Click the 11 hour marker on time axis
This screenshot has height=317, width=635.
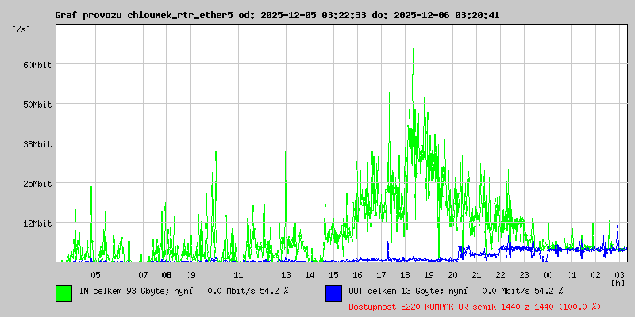pyautogui.click(x=238, y=275)
